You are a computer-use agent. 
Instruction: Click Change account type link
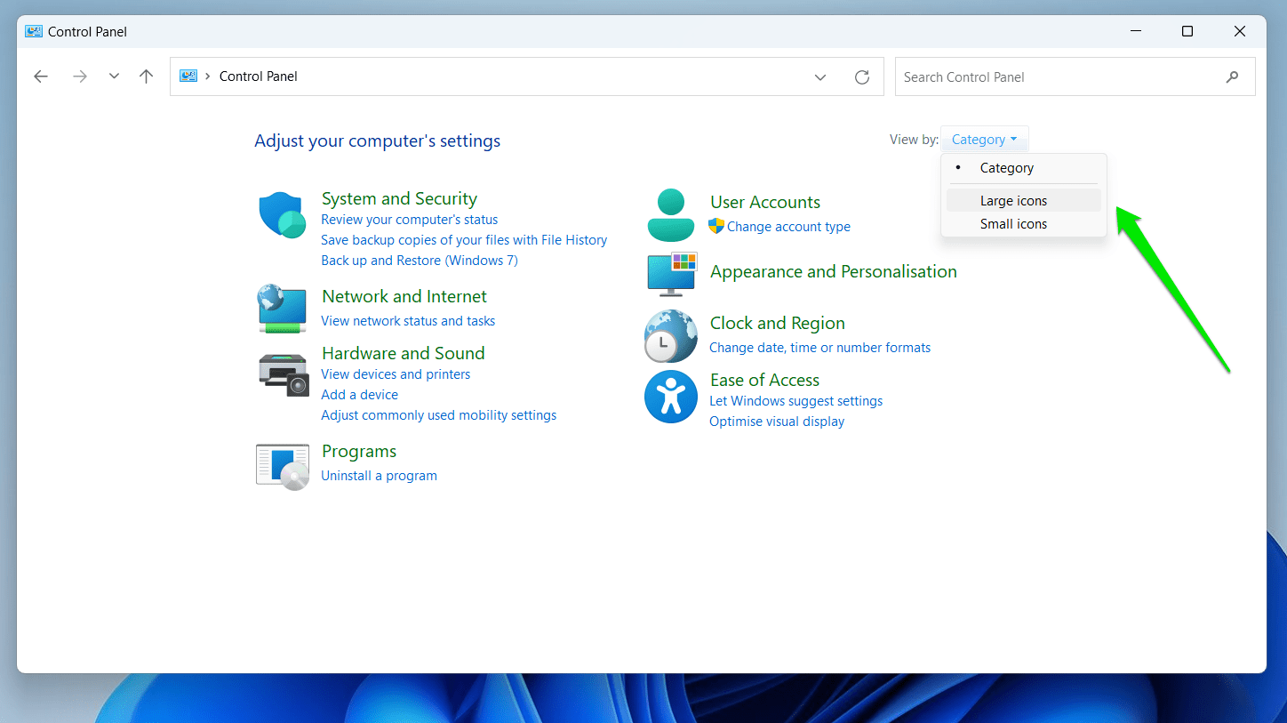[787, 227]
